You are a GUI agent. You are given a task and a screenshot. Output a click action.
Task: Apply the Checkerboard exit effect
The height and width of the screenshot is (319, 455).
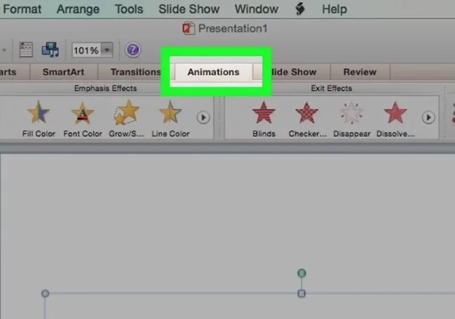307,119
